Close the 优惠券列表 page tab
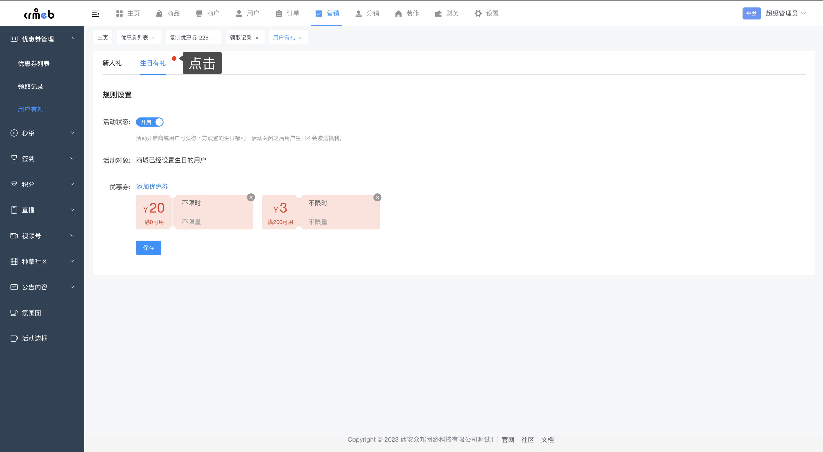 (153, 38)
